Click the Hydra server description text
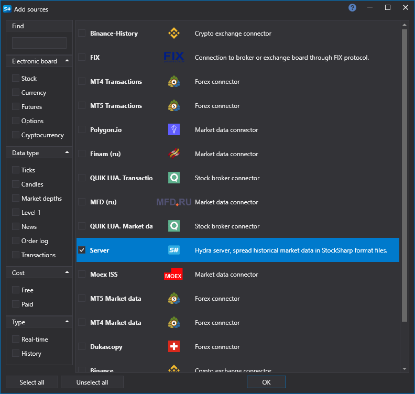This screenshot has height=394, width=415. pyautogui.click(x=291, y=250)
